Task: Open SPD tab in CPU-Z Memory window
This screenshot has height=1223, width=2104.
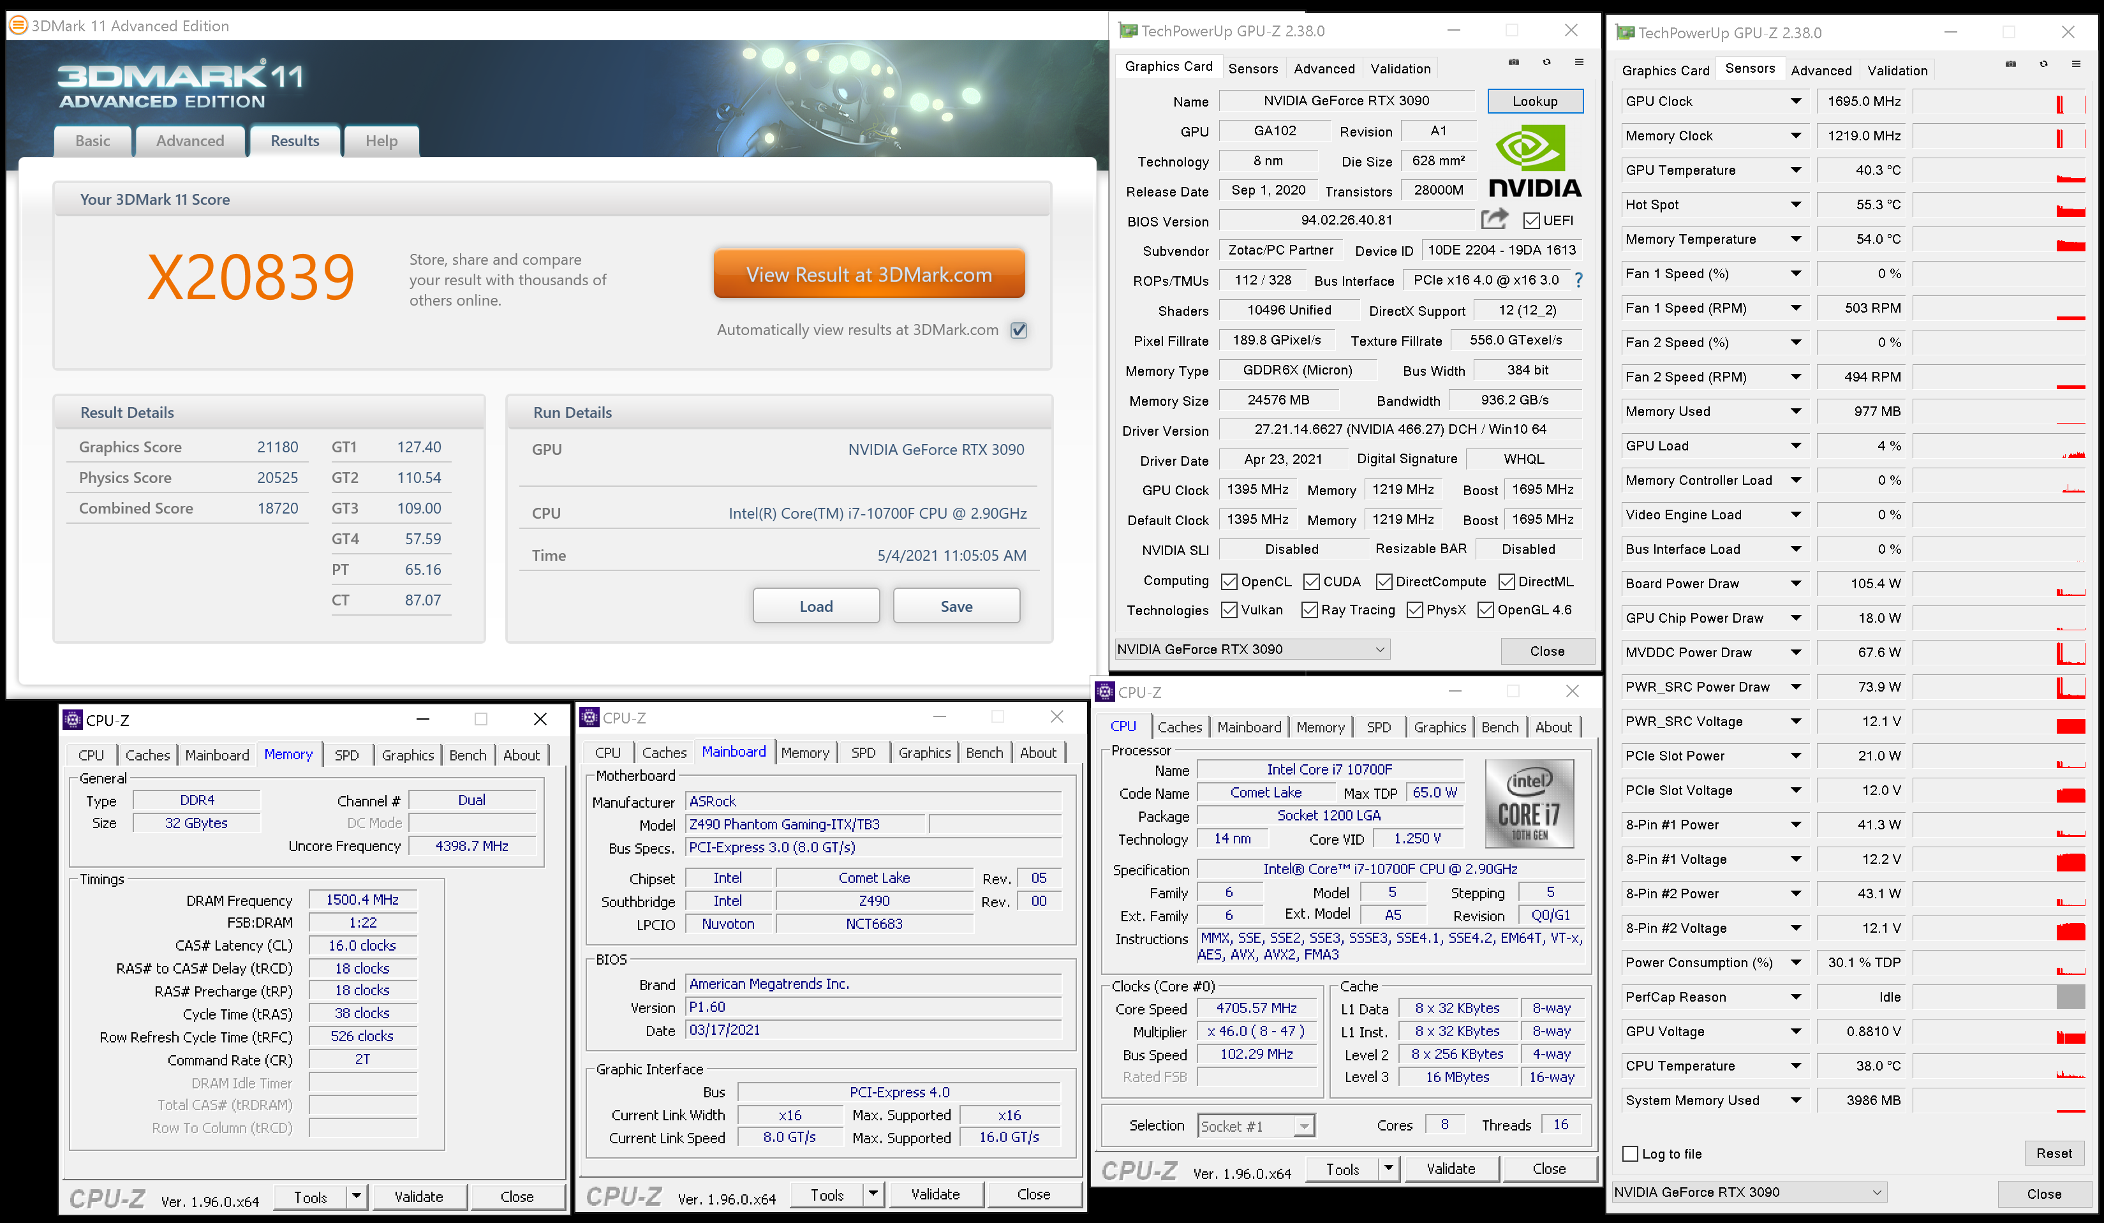Action: click(346, 755)
